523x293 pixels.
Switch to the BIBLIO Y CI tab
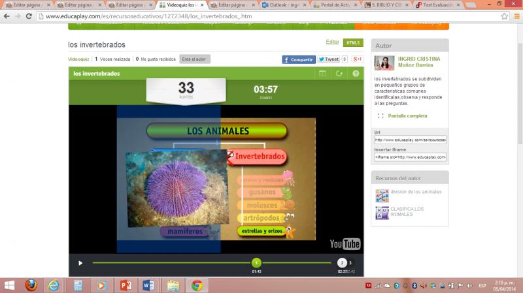coord(386,5)
